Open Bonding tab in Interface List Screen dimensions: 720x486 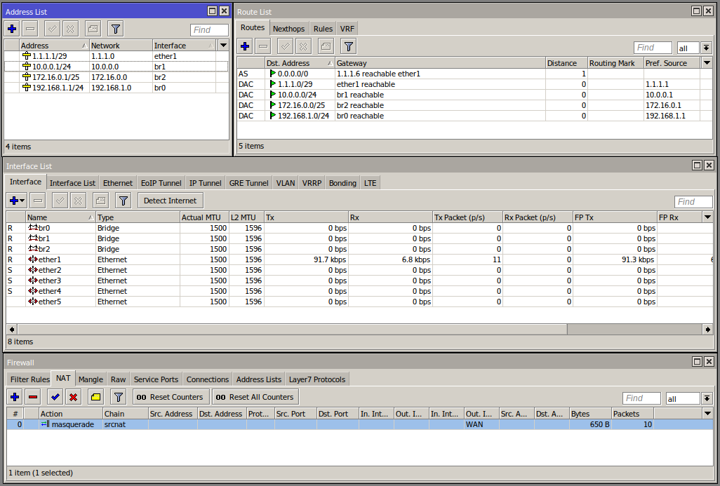point(342,182)
